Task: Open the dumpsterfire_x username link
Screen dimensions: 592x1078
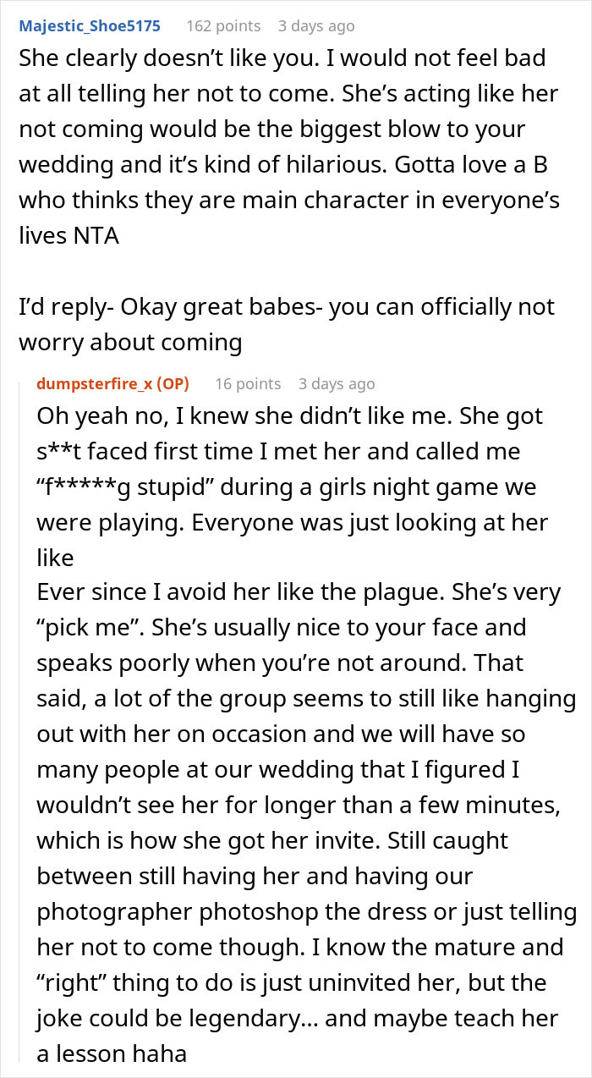Action: coord(94,383)
